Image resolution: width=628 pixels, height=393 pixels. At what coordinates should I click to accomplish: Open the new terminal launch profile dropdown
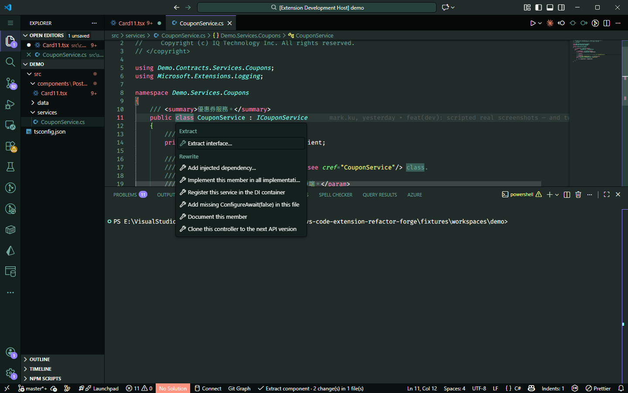(x=557, y=195)
